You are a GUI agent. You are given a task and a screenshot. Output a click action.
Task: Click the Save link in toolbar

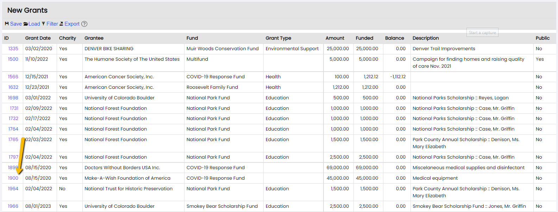(16, 24)
